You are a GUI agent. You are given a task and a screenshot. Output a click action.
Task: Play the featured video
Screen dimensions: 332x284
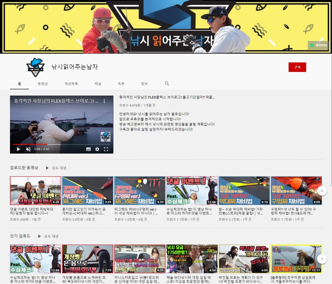(19, 149)
